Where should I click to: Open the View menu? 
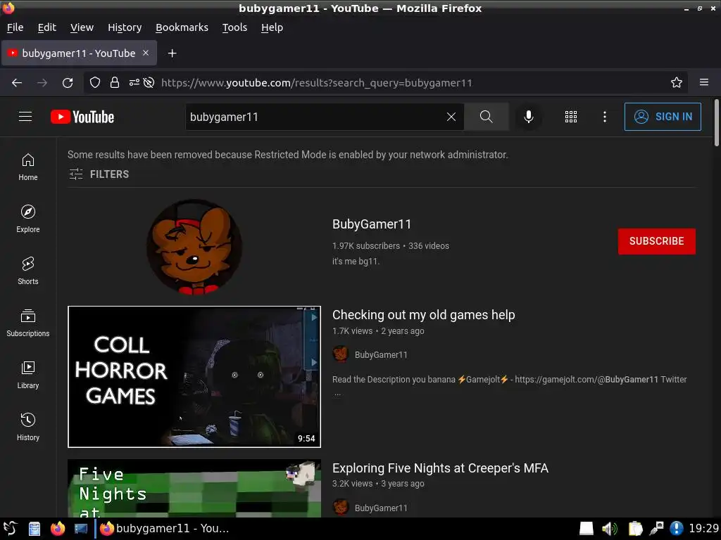(x=82, y=27)
